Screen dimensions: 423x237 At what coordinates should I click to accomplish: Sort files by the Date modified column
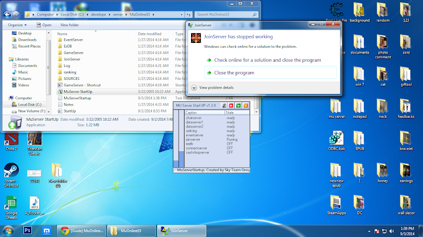pos(154,34)
